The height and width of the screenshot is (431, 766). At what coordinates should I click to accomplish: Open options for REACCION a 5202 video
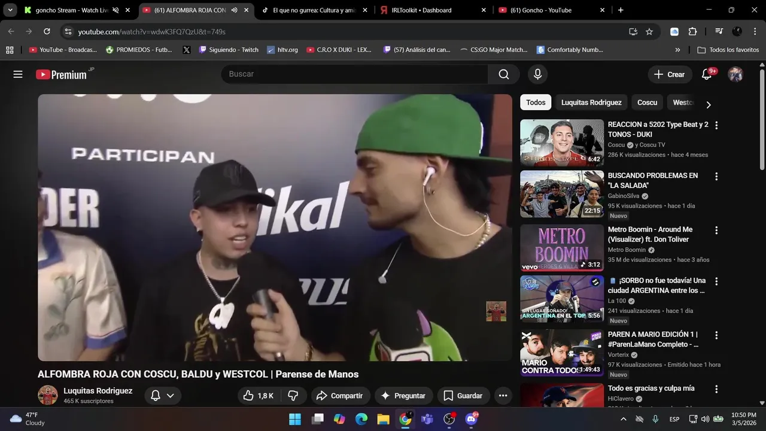(716, 125)
